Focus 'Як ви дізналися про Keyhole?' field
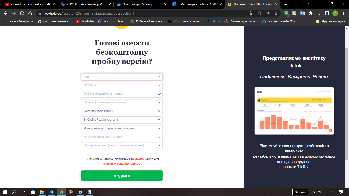 [x=122, y=137]
